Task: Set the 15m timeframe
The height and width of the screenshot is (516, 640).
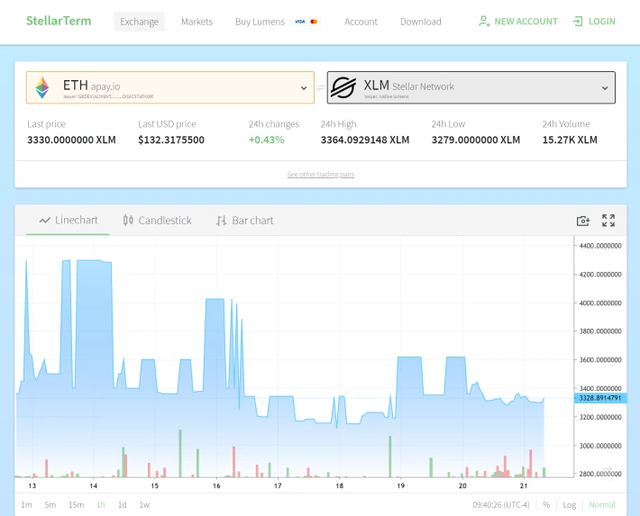Action: tap(76, 504)
